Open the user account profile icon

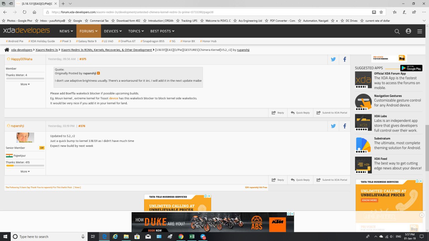tap(408, 31)
